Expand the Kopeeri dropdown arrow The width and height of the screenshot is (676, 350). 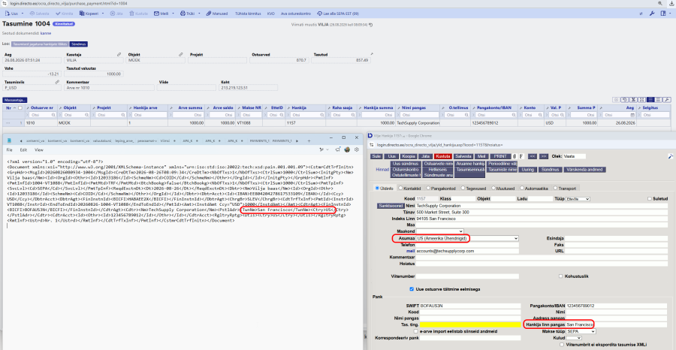tap(103, 14)
